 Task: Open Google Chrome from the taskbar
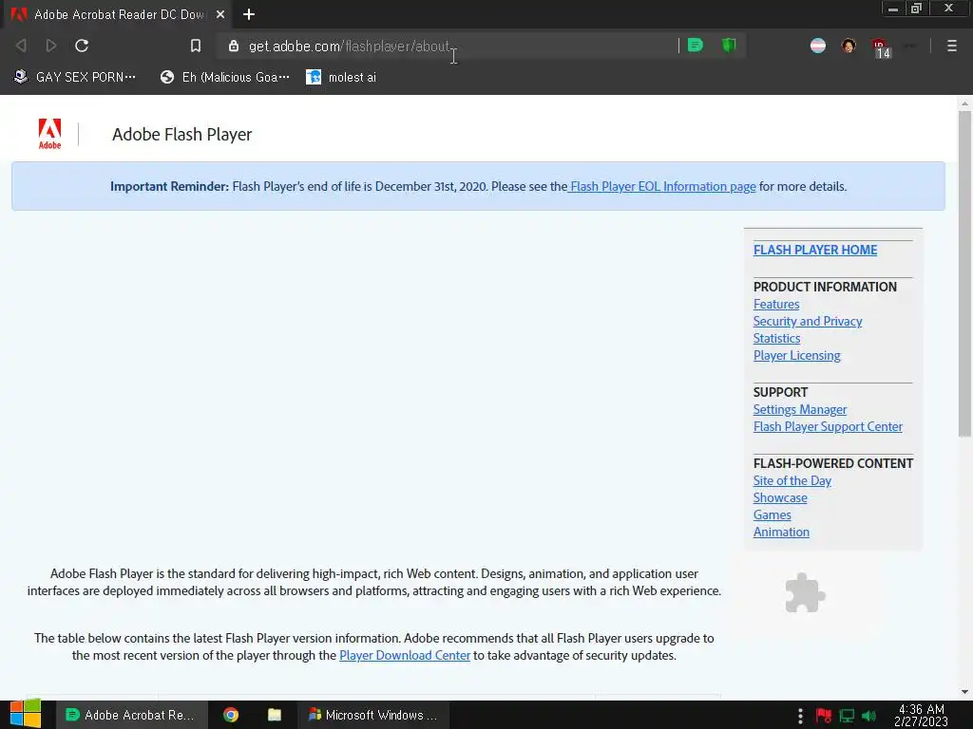[231, 715]
